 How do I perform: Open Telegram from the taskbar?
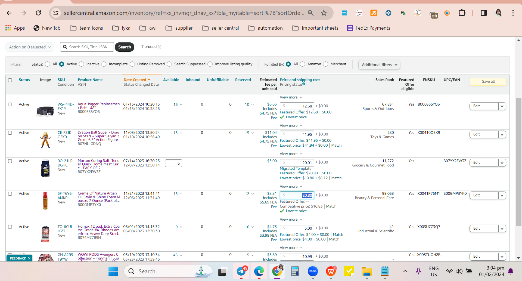(241, 271)
